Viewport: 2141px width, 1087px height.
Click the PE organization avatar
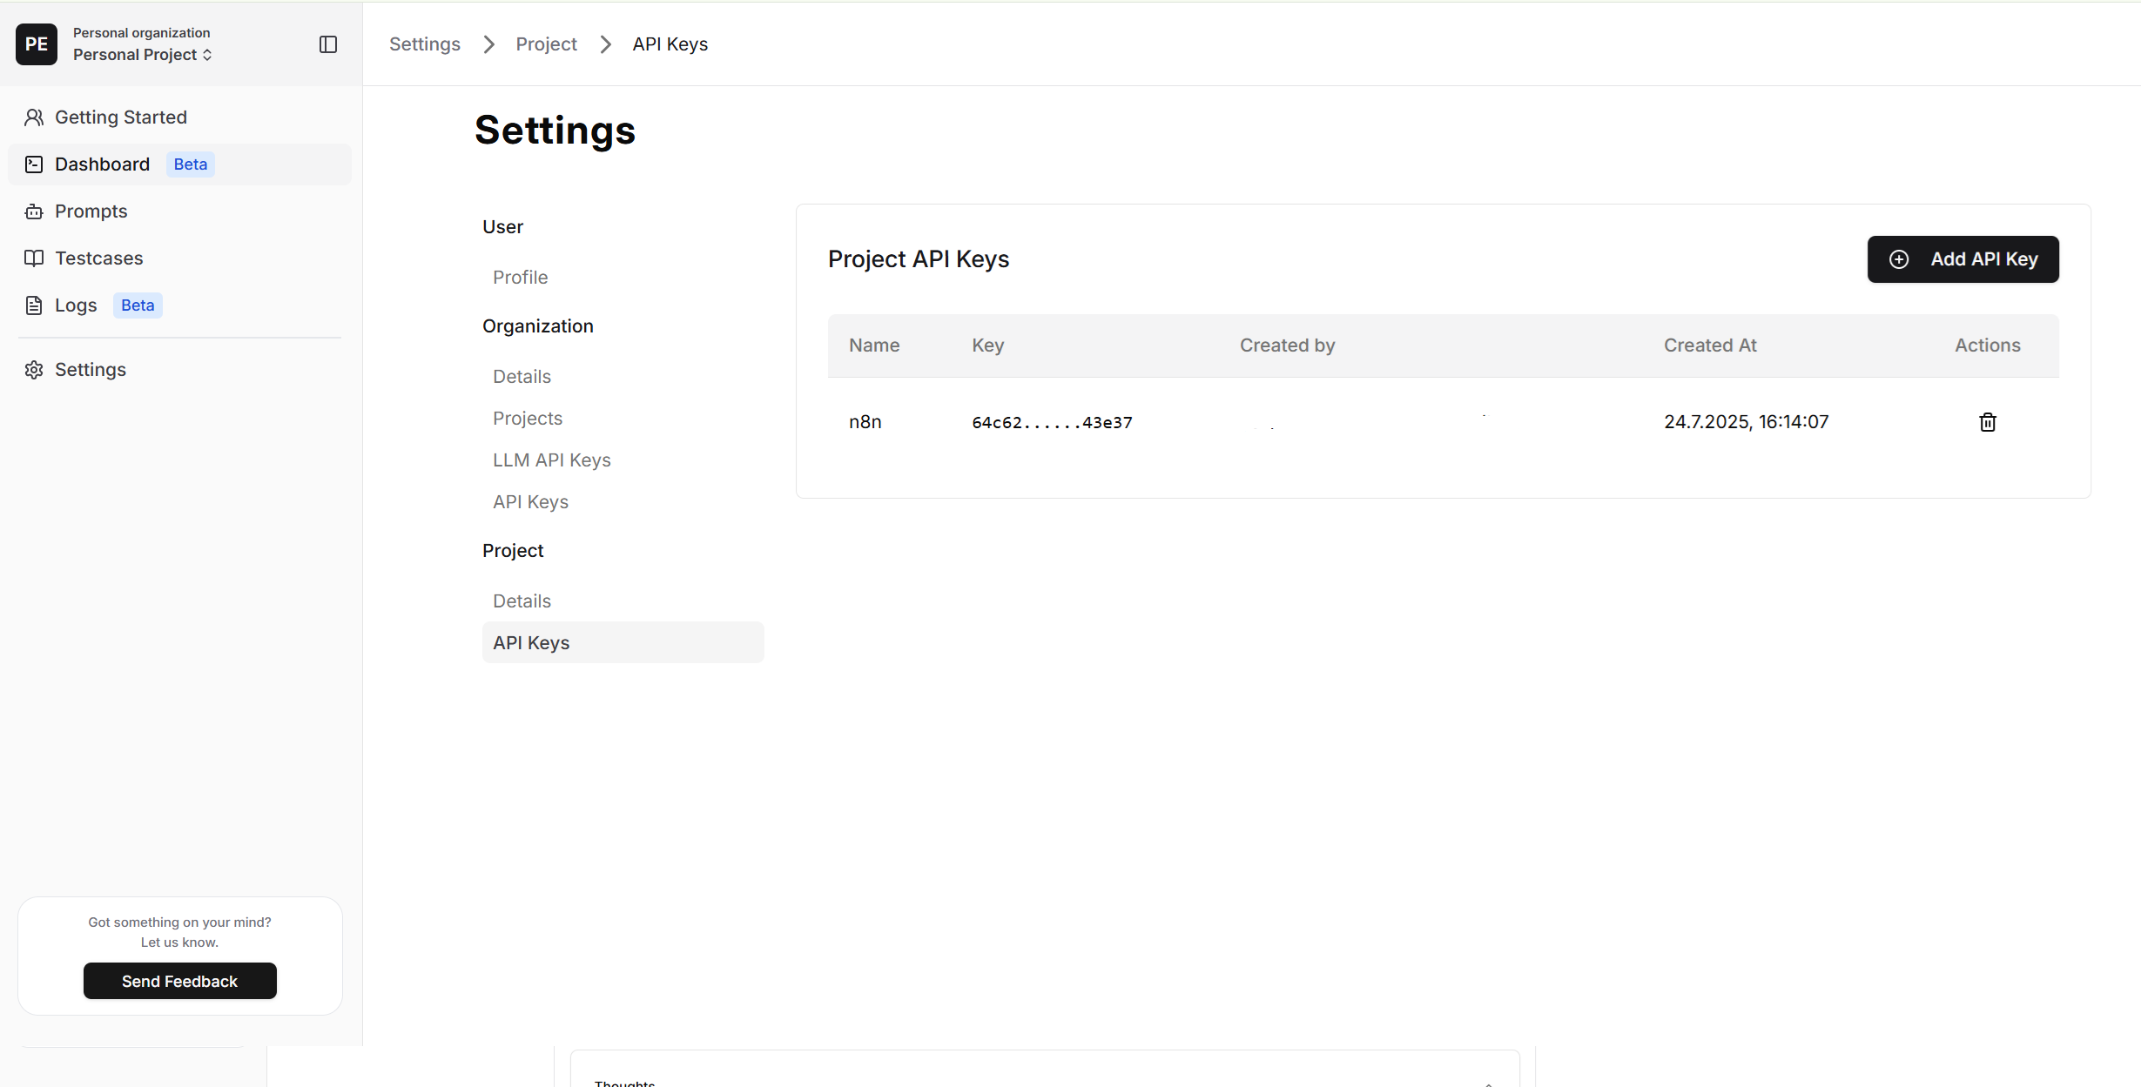(37, 44)
